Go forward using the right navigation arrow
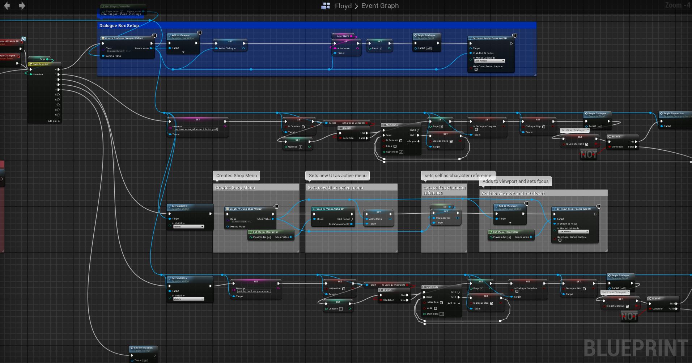The height and width of the screenshot is (363, 692). 22,5
